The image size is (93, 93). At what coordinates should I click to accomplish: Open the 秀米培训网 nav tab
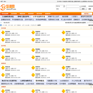(5, 14)
